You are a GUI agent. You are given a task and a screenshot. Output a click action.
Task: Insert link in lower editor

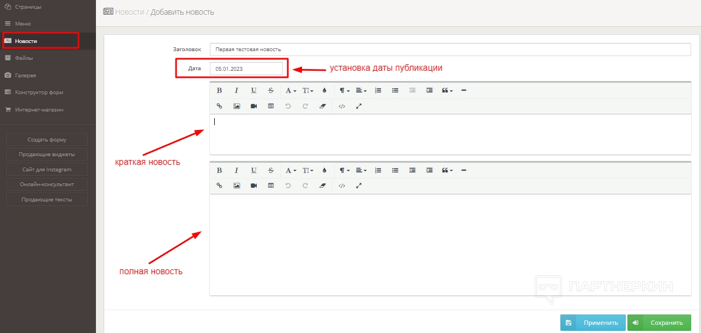tap(219, 186)
